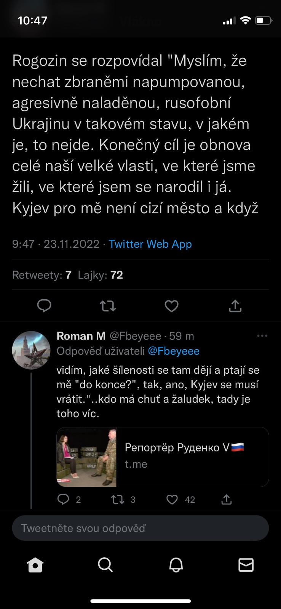Tap the "Tweetněte svou odpověď" reply field

coord(140,528)
